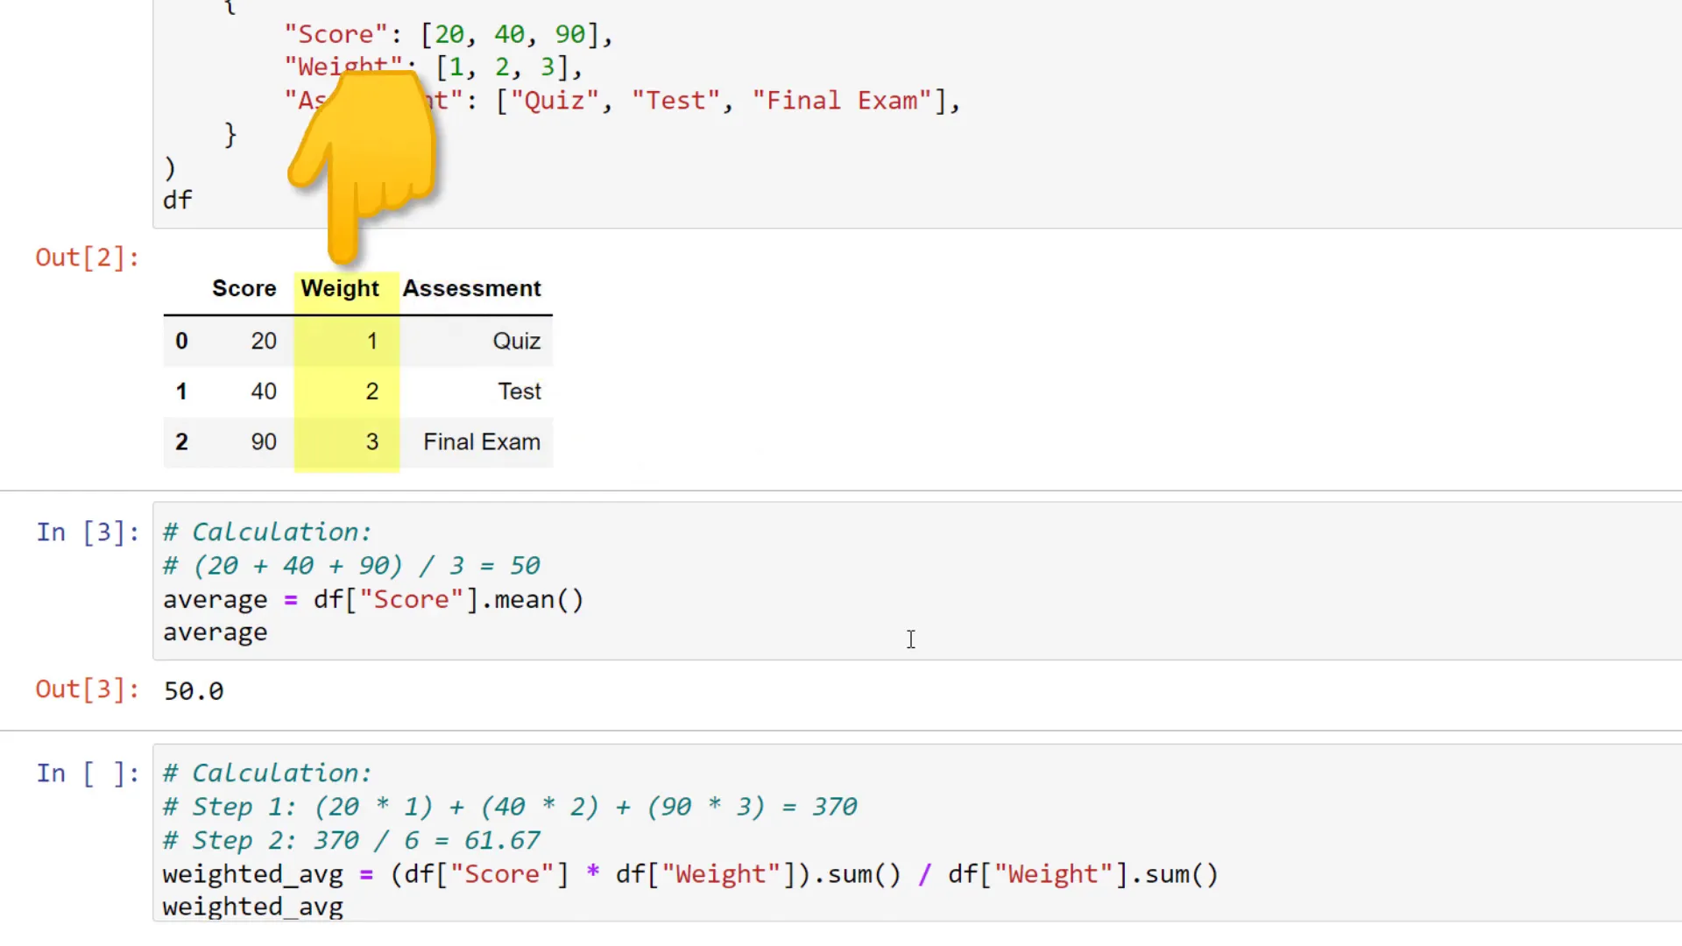This screenshot has width=1682, height=946.
Task: Click the Out[3] output prompt
Action: tap(87, 689)
